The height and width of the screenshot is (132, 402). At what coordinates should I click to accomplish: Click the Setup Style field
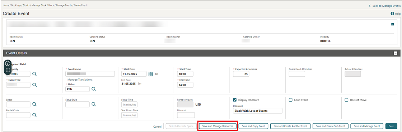[x=78, y=104]
